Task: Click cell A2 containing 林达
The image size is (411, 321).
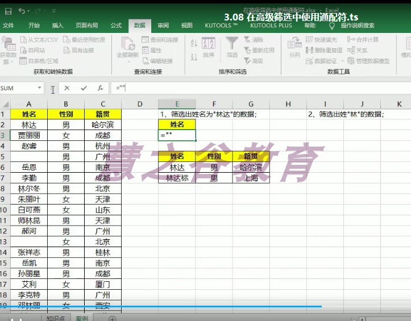Action: point(29,125)
